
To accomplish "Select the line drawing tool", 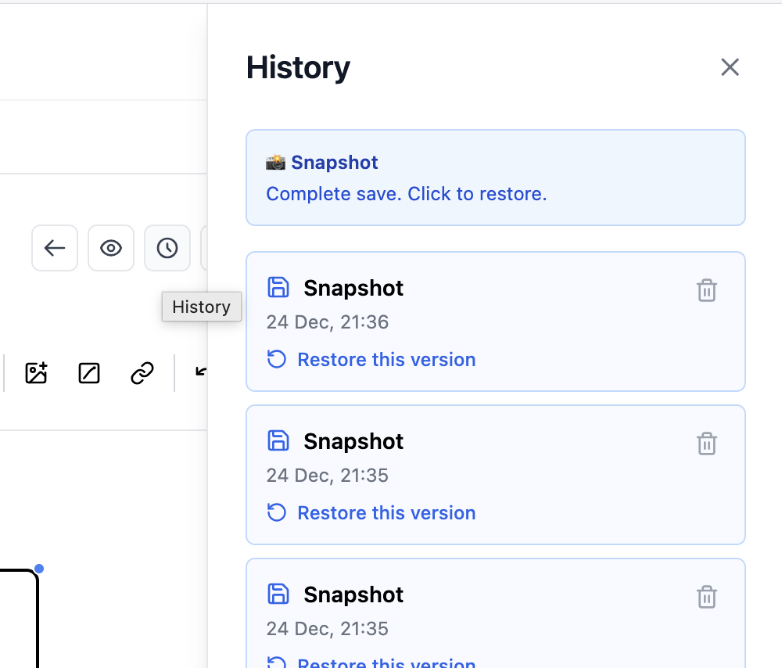I will click(x=88, y=374).
